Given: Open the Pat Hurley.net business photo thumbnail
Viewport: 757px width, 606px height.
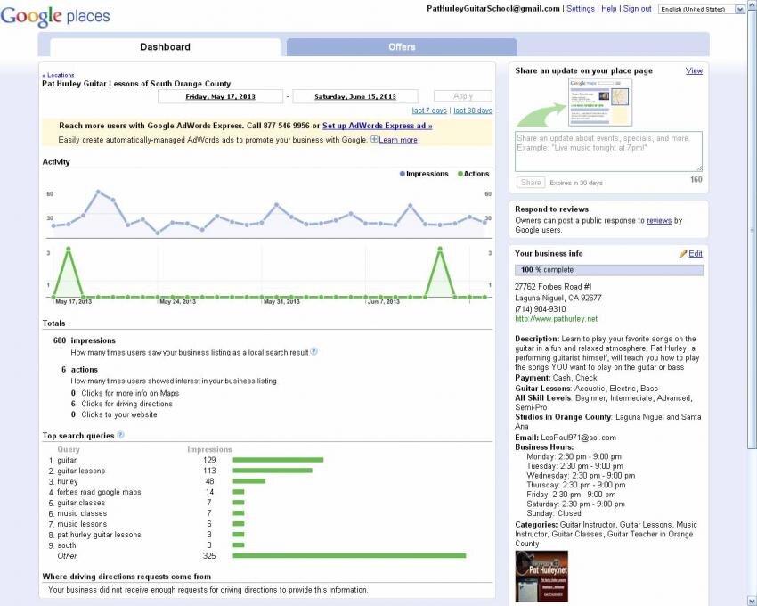Looking at the screenshot, I should click(x=541, y=576).
